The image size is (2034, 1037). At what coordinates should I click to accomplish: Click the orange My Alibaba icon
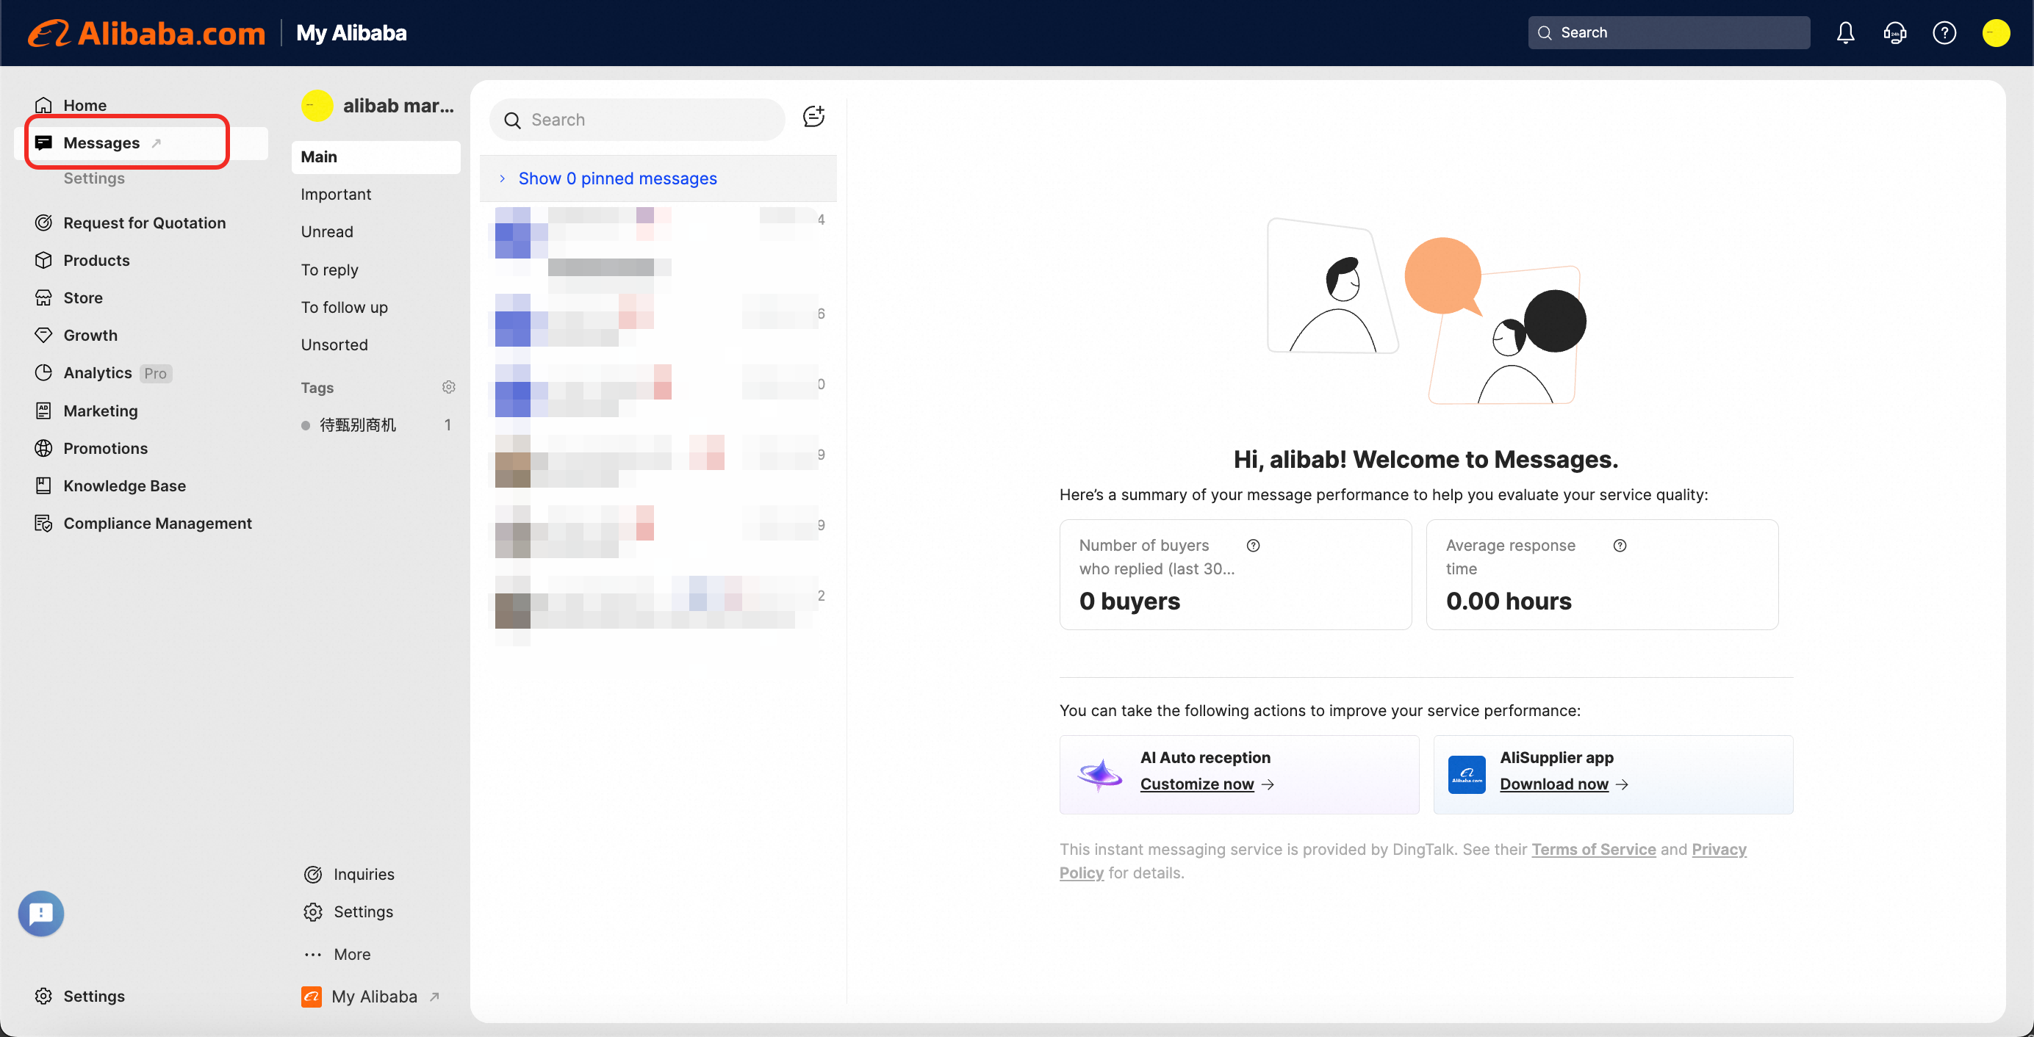(312, 997)
